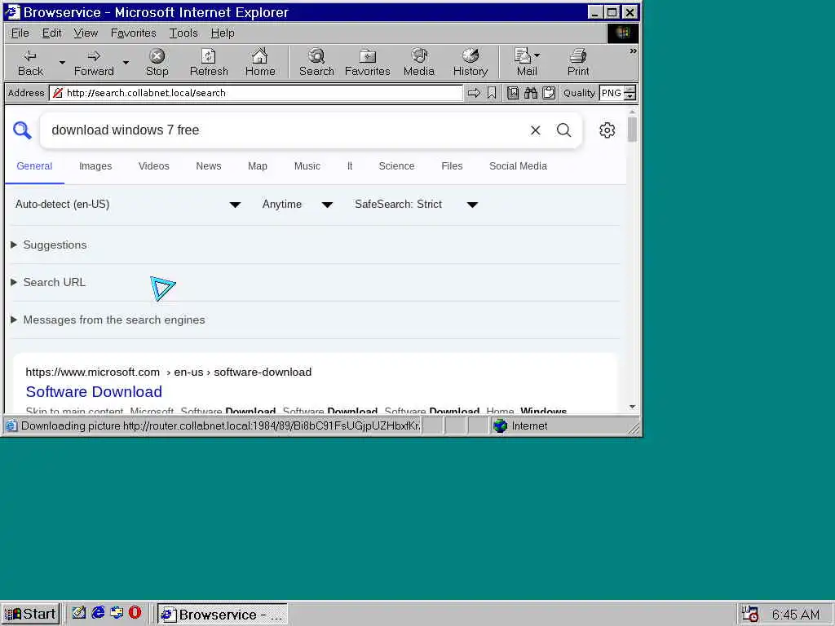Image resolution: width=835 pixels, height=626 pixels.
Task: Open the File menu
Action: pos(20,33)
